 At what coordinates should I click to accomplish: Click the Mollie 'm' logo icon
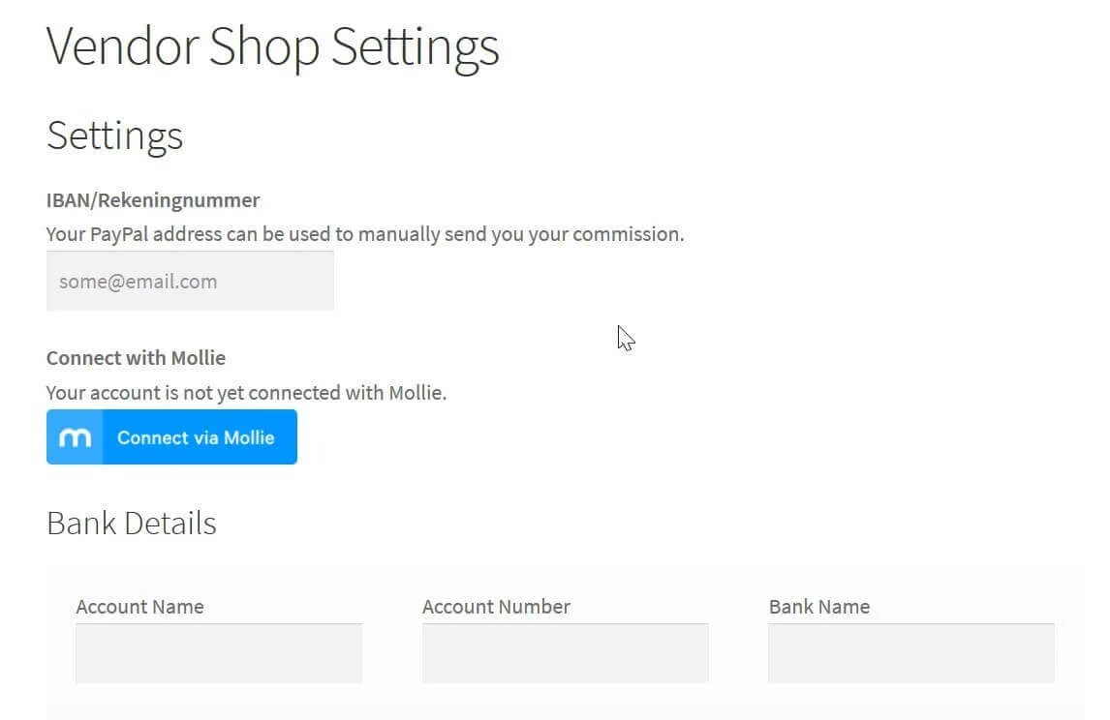(75, 436)
